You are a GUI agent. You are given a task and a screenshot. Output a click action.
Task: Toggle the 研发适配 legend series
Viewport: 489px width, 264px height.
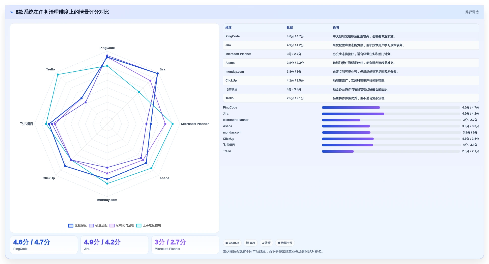click(98, 225)
